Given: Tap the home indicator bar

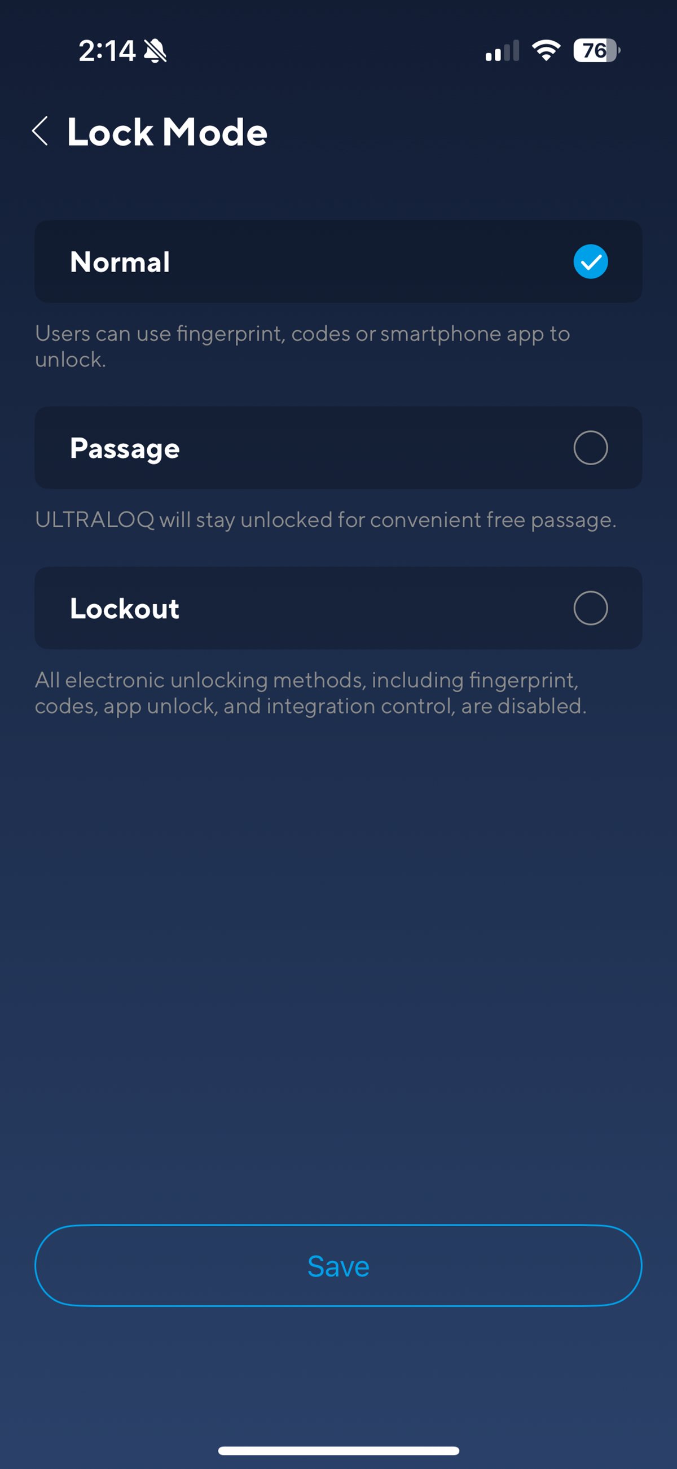Looking at the screenshot, I should pyautogui.click(x=338, y=1451).
